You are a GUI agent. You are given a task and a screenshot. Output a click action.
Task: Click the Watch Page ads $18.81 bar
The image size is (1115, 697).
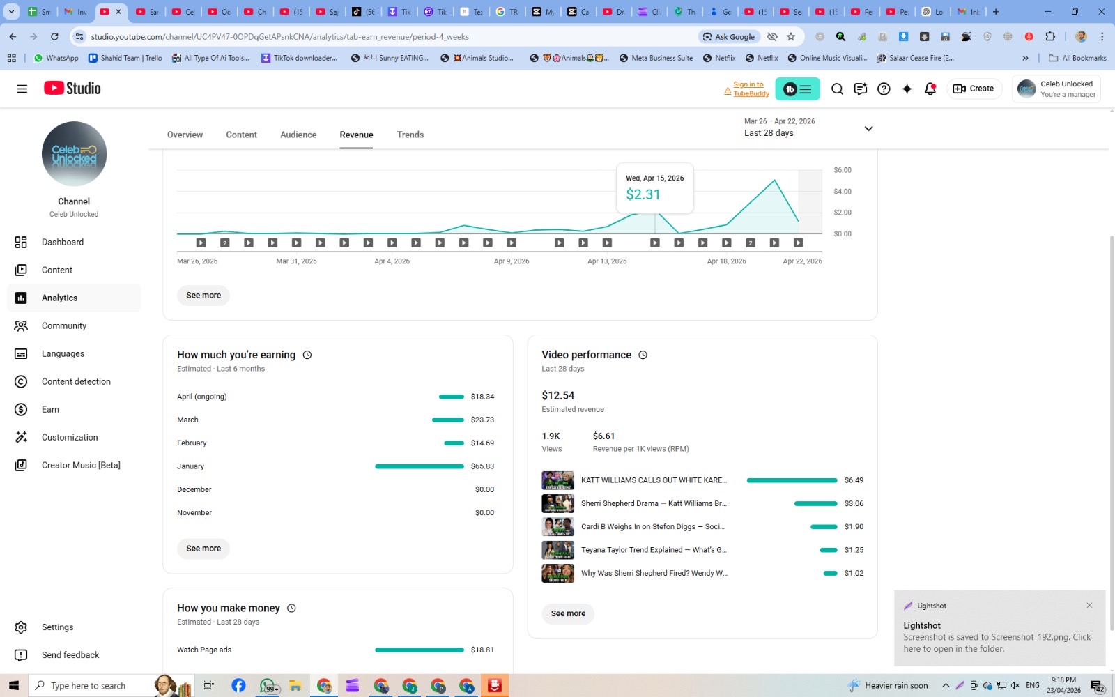pos(419,650)
